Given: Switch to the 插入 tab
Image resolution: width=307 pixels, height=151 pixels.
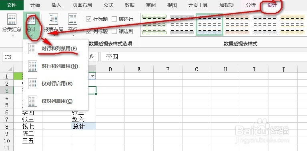Looking at the screenshot, I should [56, 5].
